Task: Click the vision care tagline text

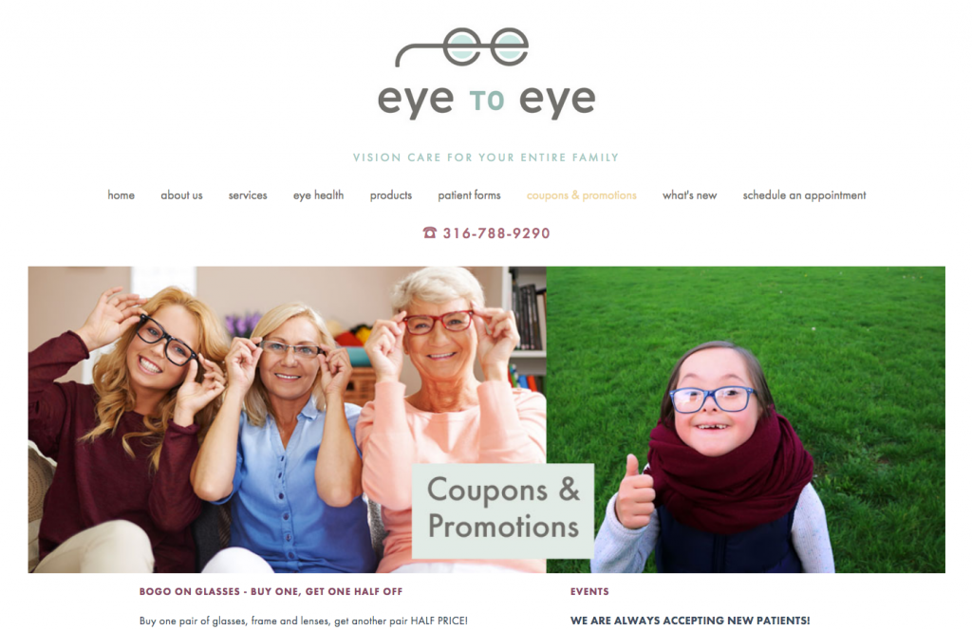Action: tap(486, 157)
